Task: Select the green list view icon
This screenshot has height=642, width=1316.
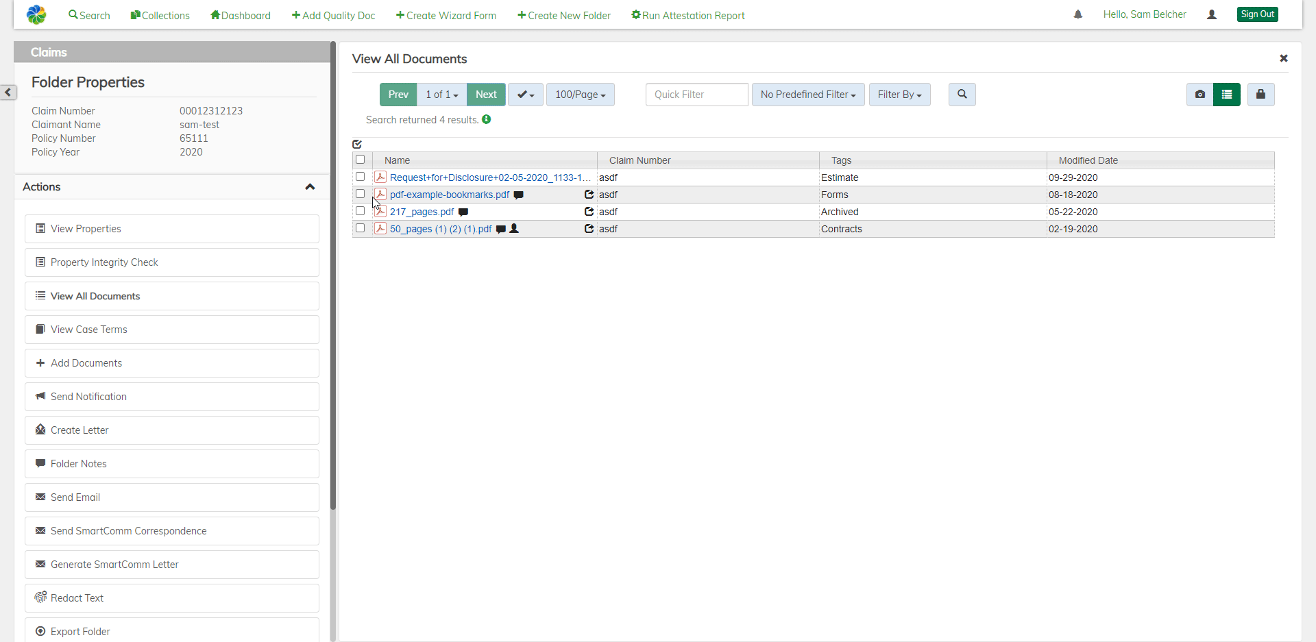Action: (1227, 95)
